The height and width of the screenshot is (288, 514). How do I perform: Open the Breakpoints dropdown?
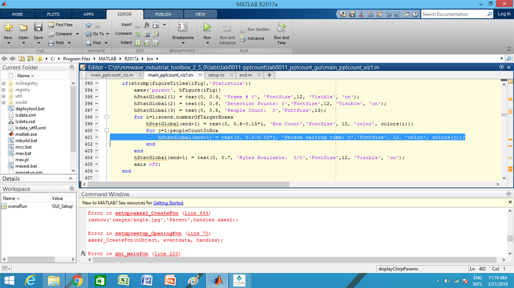pos(183,43)
